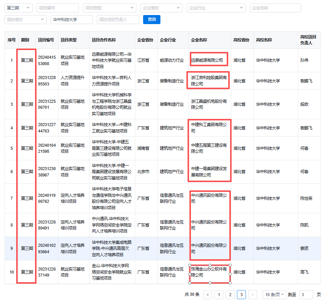Click 华中科技大学—吉利人力资源提升项目 name cell
Viewport: 325px width, 301px height.
click(x=112, y=81)
